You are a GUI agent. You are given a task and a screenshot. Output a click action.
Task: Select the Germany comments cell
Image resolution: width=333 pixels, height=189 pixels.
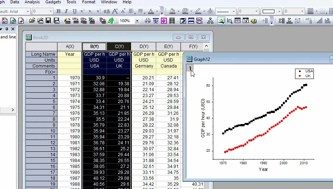click(144, 66)
